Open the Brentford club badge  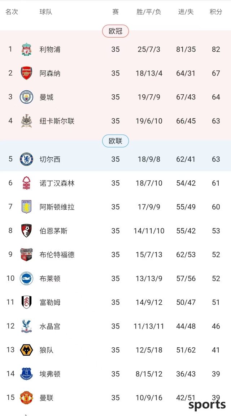pyautogui.click(x=26, y=255)
